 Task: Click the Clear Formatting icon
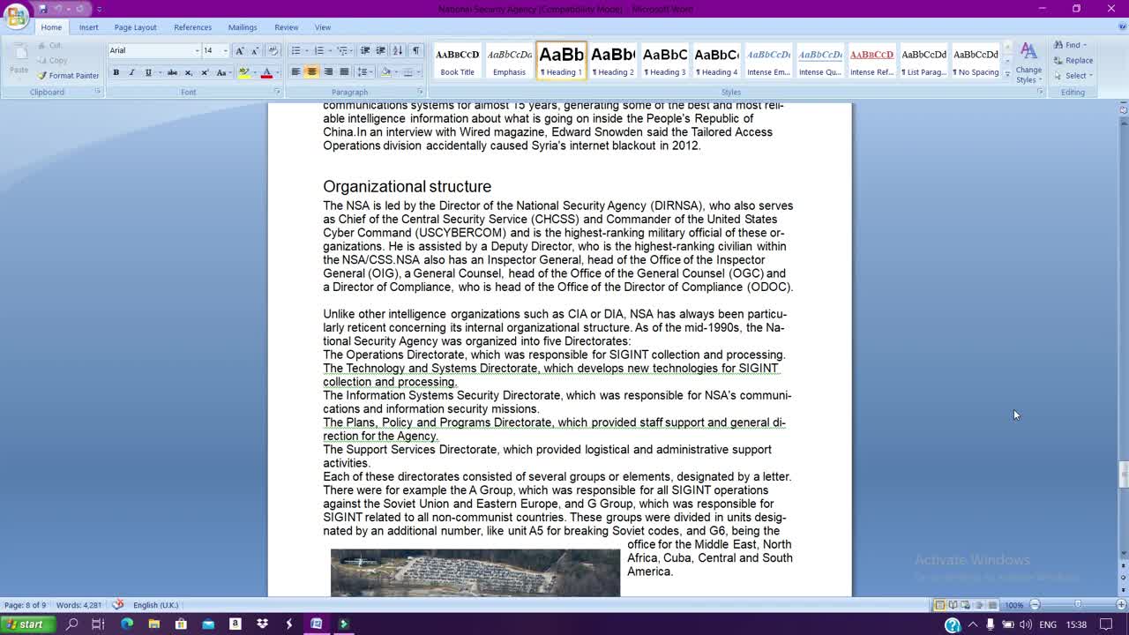click(273, 50)
